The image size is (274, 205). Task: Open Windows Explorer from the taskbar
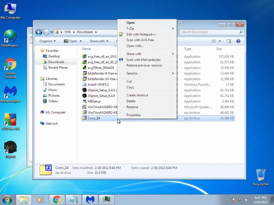click(24, 200)
